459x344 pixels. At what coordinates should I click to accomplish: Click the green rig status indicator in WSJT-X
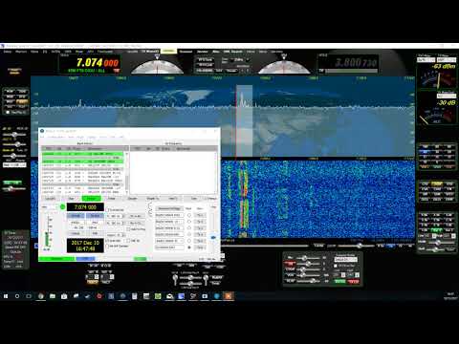[62, 207]
